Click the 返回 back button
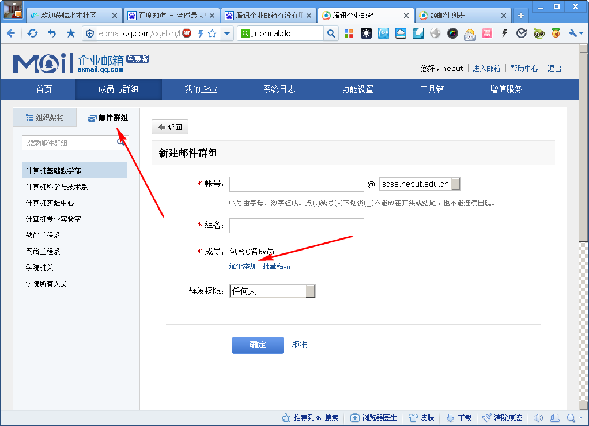 pos(170,127)
